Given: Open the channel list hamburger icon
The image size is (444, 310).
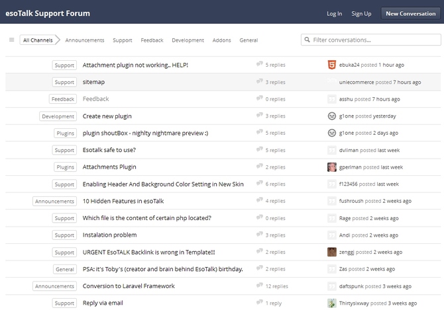Looking at the screenshot, I should tap(12, 40).
